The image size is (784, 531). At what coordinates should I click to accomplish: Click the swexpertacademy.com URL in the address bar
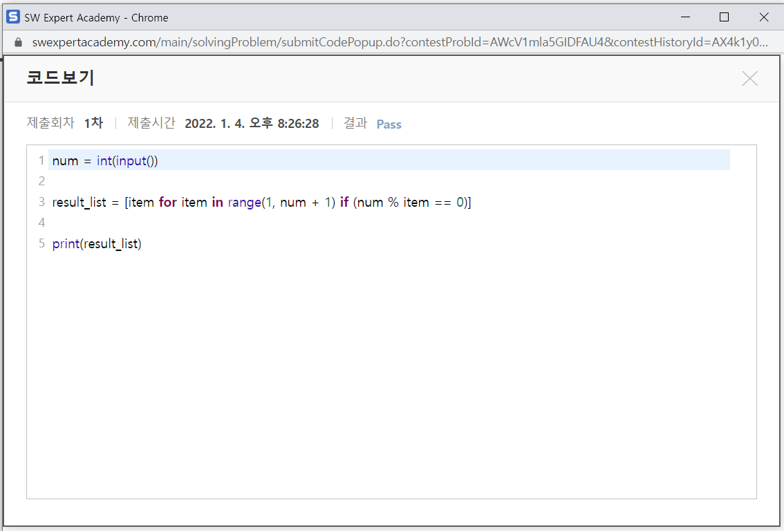tap(400, 42)
